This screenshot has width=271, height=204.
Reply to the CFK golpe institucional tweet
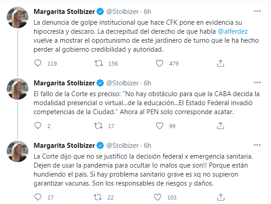click(38, 63)
